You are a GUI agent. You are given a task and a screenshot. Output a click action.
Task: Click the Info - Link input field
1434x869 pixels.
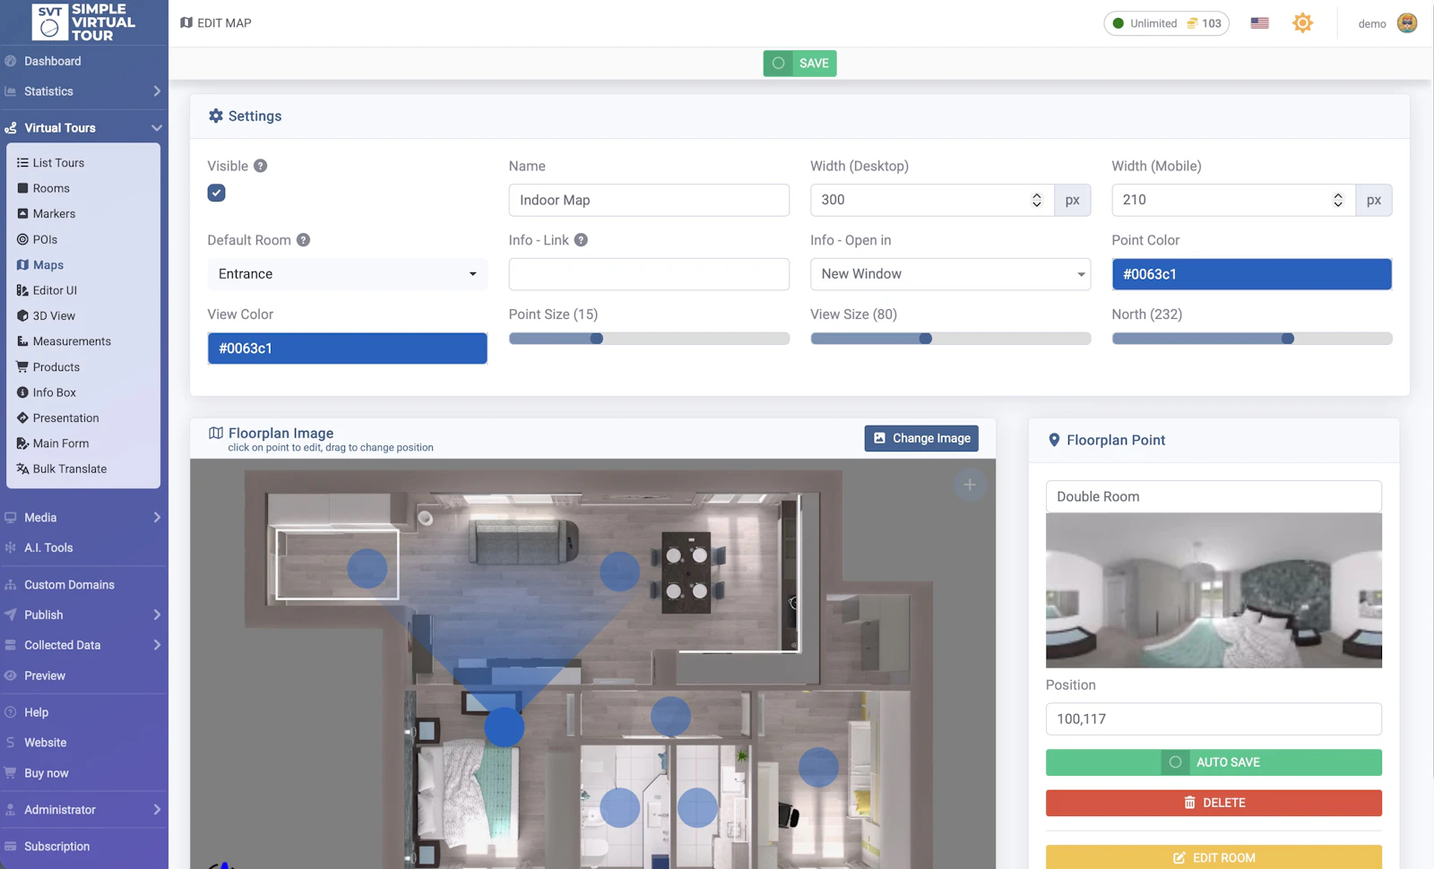tap(649, 274)
